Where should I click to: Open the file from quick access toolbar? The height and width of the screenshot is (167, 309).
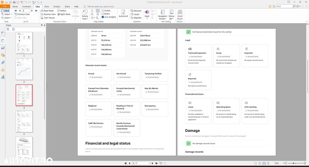click(x=6, y=2)
